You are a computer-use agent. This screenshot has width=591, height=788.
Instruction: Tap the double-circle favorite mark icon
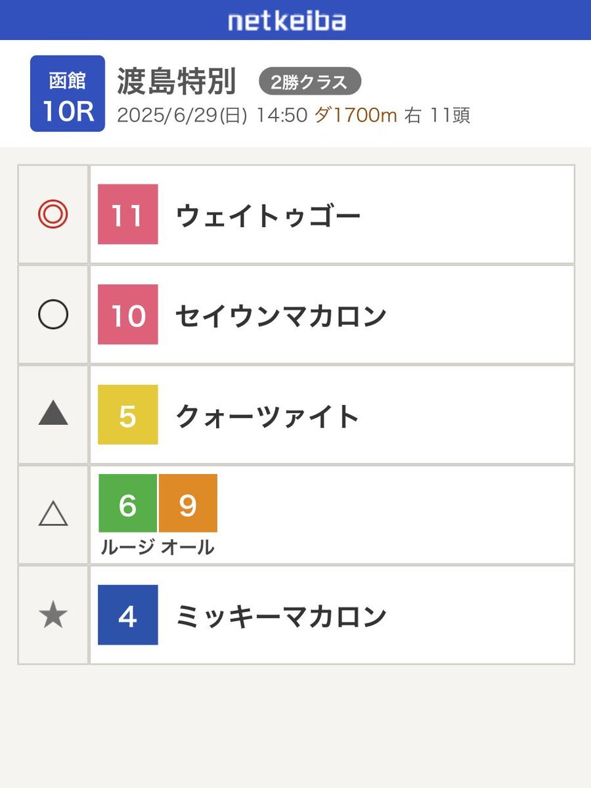coord(53,215)
